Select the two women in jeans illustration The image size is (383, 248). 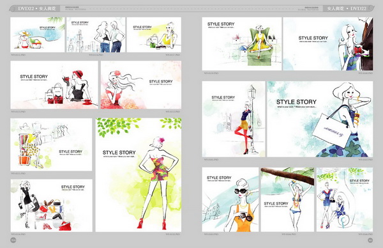[x=96, y=35]
